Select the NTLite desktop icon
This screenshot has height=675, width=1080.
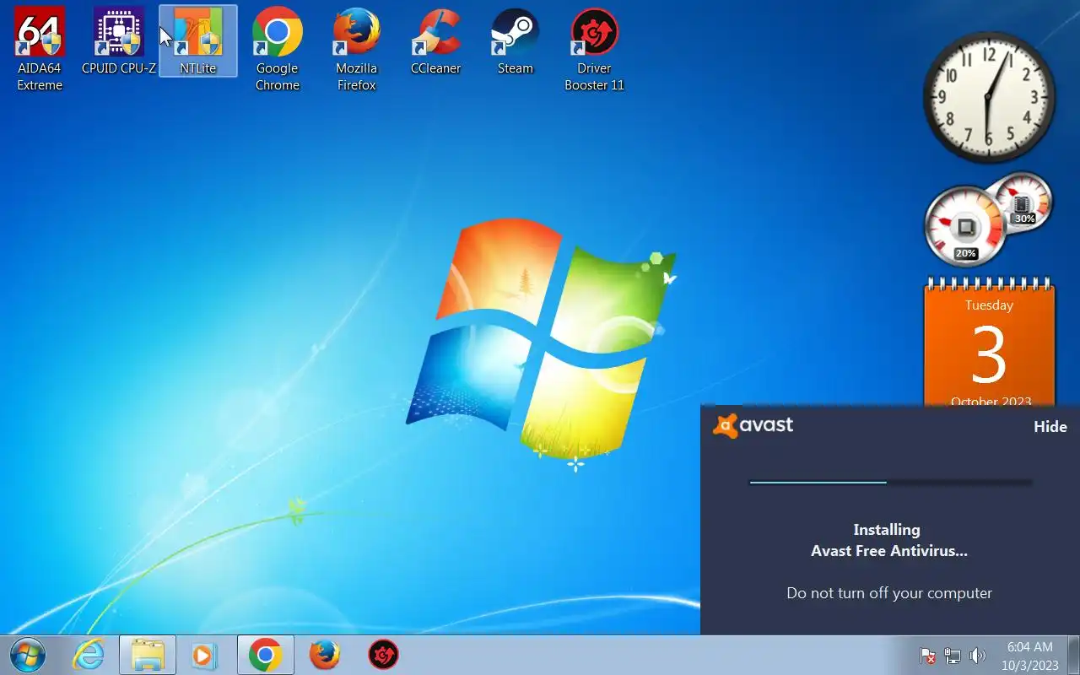198,40
